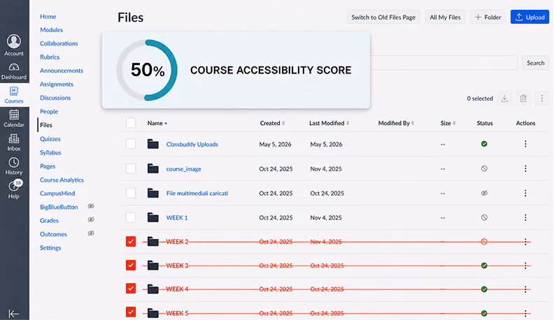The height and width of the screenshot is (320, 554).
Task: Toggle hidden-link visibility icon for File multimediali caricati
Action: tap(484, 193)
